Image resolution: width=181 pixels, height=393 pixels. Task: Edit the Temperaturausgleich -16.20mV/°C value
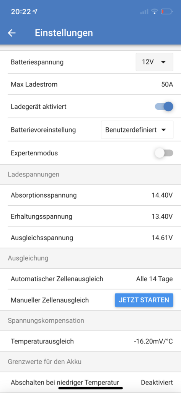click(x=90, y=341)
